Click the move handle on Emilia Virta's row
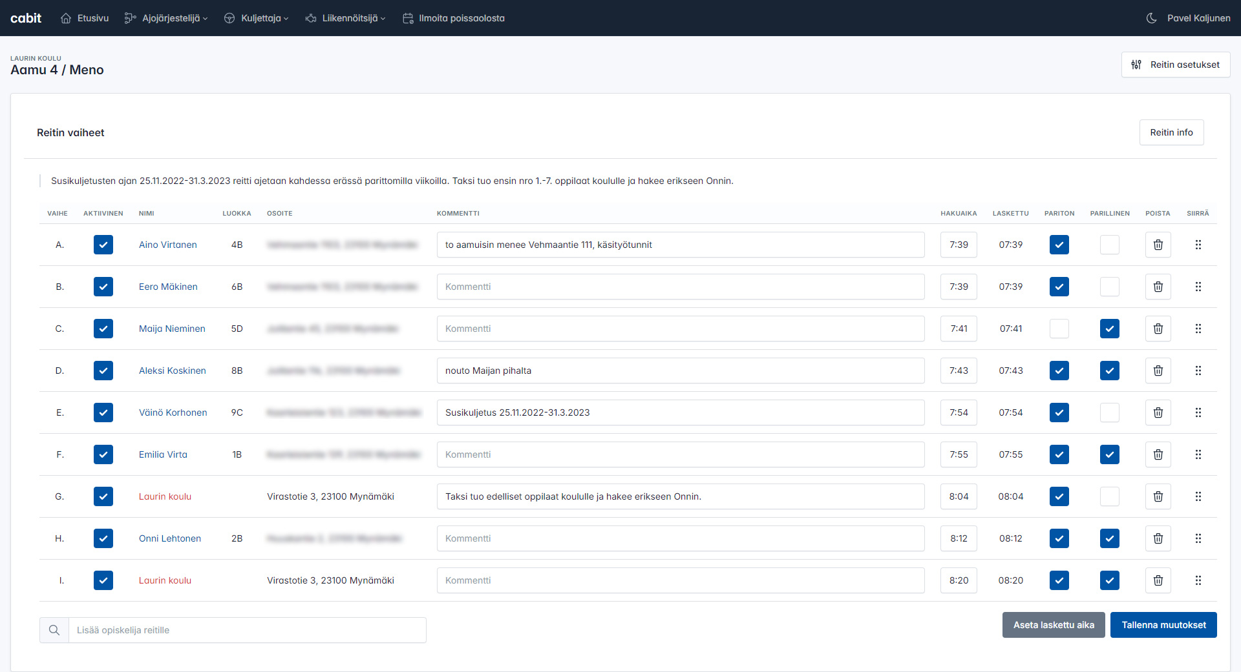 pyautogui.click(x=1198, y=454)
